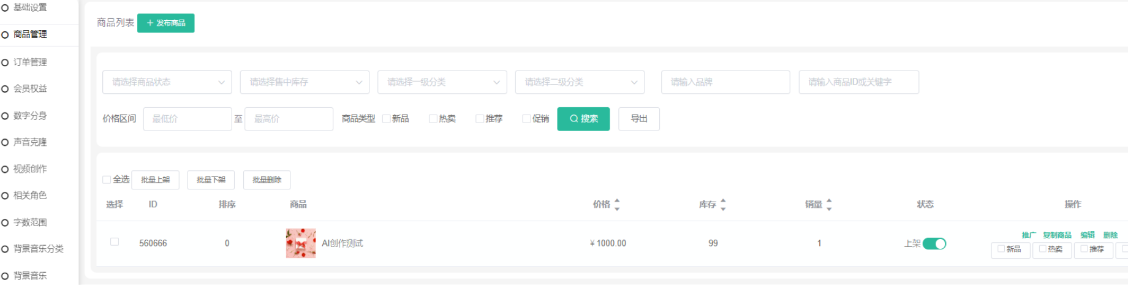Click the 编辑 link for the product

[1088, 235]
